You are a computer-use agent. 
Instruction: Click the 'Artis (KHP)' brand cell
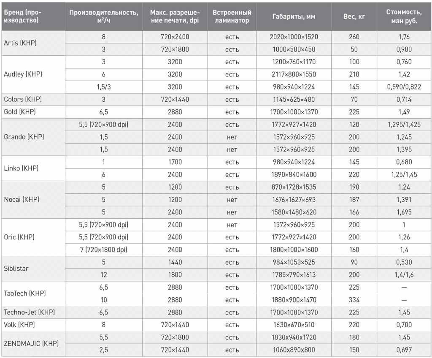point(33,43)
